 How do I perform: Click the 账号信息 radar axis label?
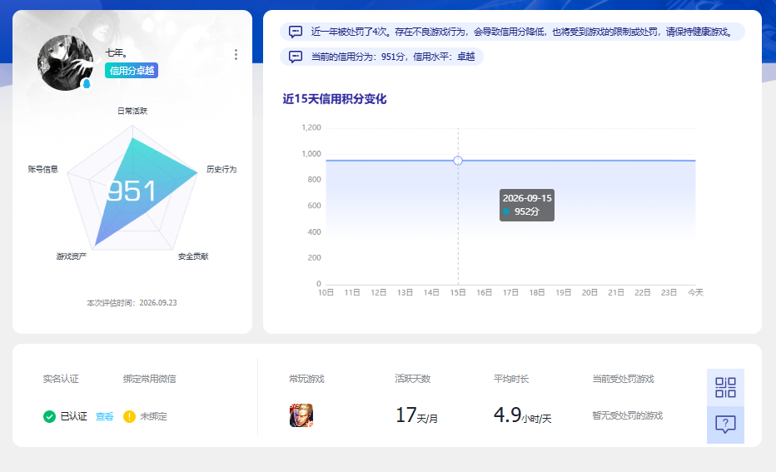pyautogui.click(x=43, y=169)
